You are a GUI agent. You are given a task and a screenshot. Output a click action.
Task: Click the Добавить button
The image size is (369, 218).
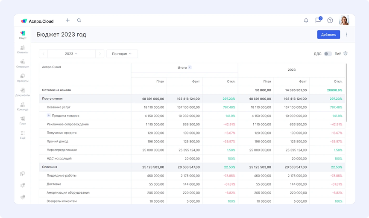coord(328,35)
